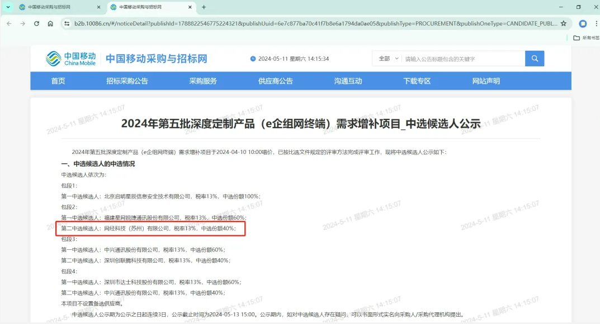
Task: Switch to the first browser tab
Action: click(x=56, y=7)
